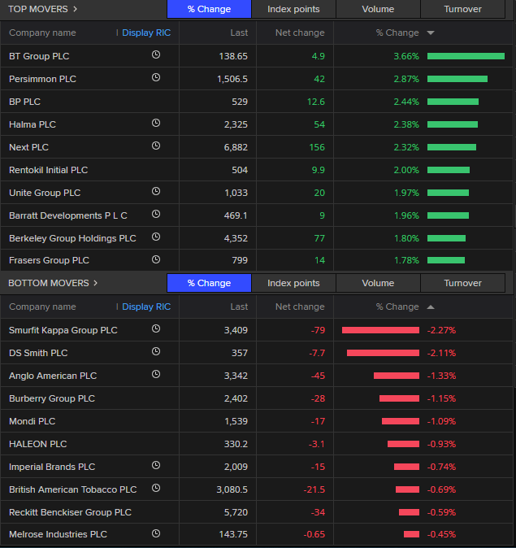
Task: Click the green 2.44% bar for BP PLC
Action: (453, 102)
